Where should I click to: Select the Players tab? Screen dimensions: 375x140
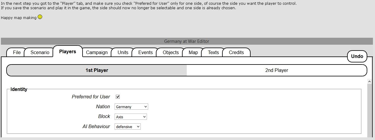[x=68, y=51]
